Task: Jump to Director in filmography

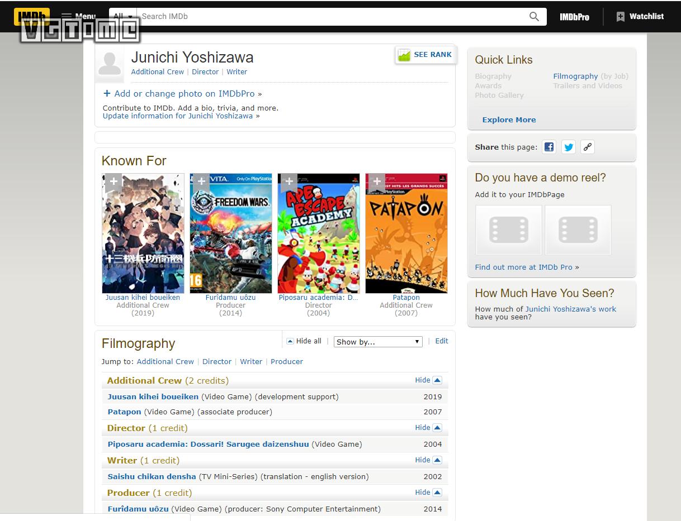Action: [217, 362]
